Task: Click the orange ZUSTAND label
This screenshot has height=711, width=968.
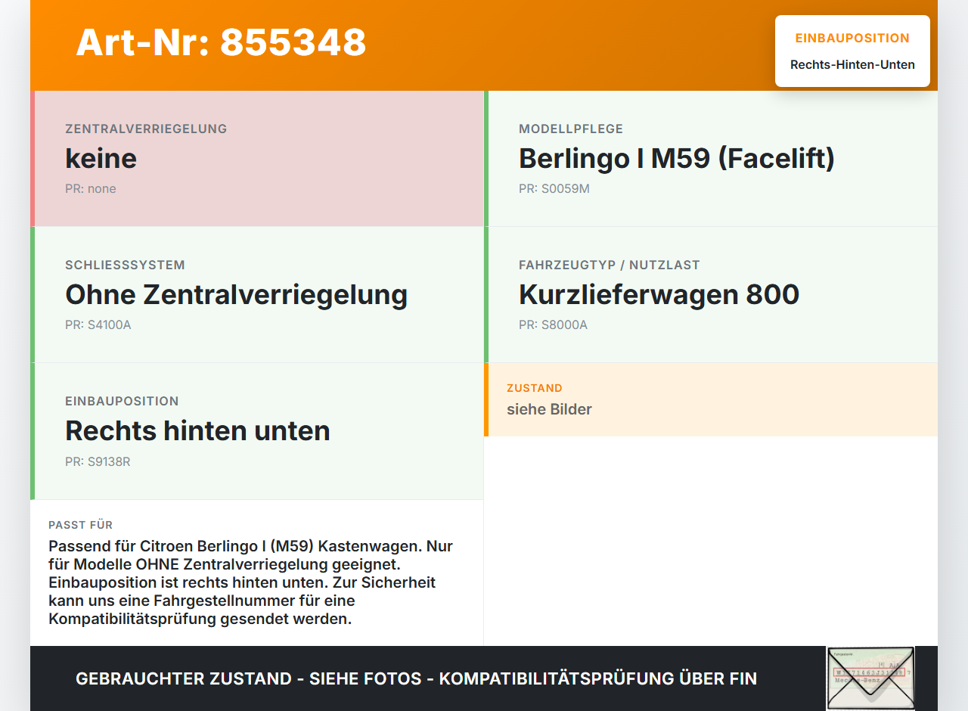Action: tap(535, 388)
